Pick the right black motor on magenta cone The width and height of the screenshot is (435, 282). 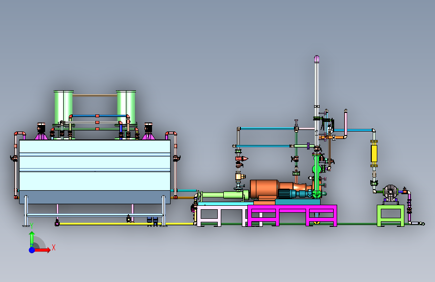tap(148, 127)
